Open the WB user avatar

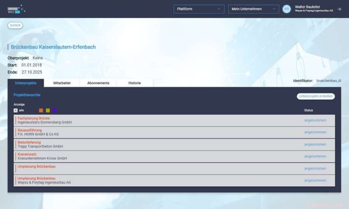point(287,9)
